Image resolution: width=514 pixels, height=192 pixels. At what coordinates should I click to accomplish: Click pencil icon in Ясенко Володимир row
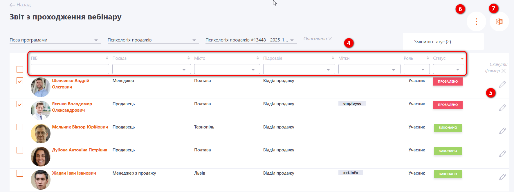pyautogui.click(x=502, y=108)
